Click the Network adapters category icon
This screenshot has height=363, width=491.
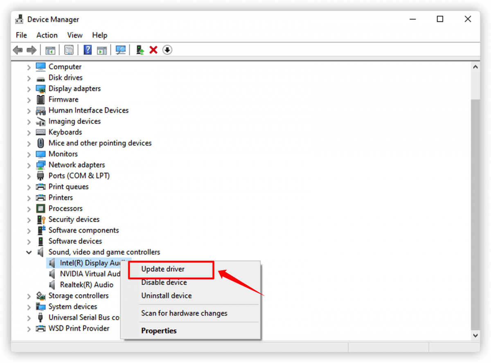point(41,165)
